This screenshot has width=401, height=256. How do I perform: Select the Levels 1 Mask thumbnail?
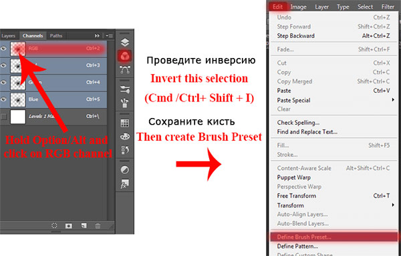(18, 117)
